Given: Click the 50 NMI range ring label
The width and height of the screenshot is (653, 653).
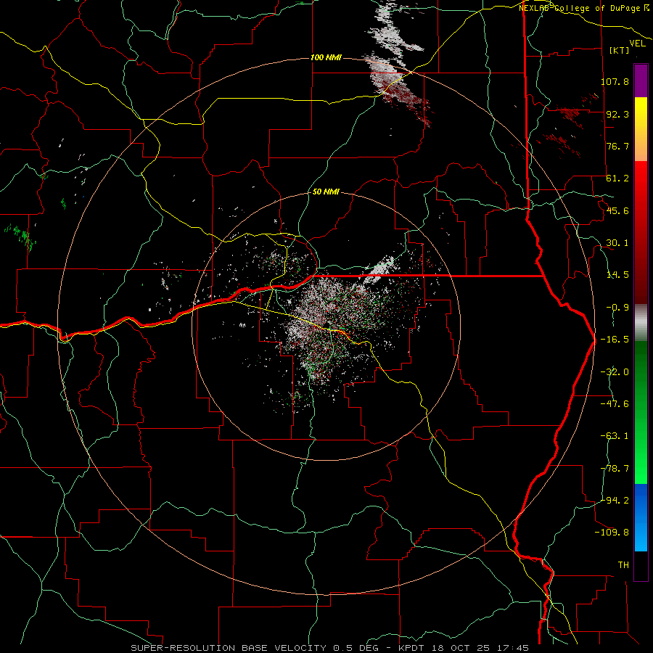Looking at the screenshot, I should pos(326,192).
